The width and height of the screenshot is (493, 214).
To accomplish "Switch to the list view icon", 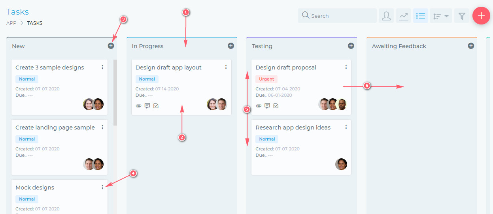I will point(421,16).
